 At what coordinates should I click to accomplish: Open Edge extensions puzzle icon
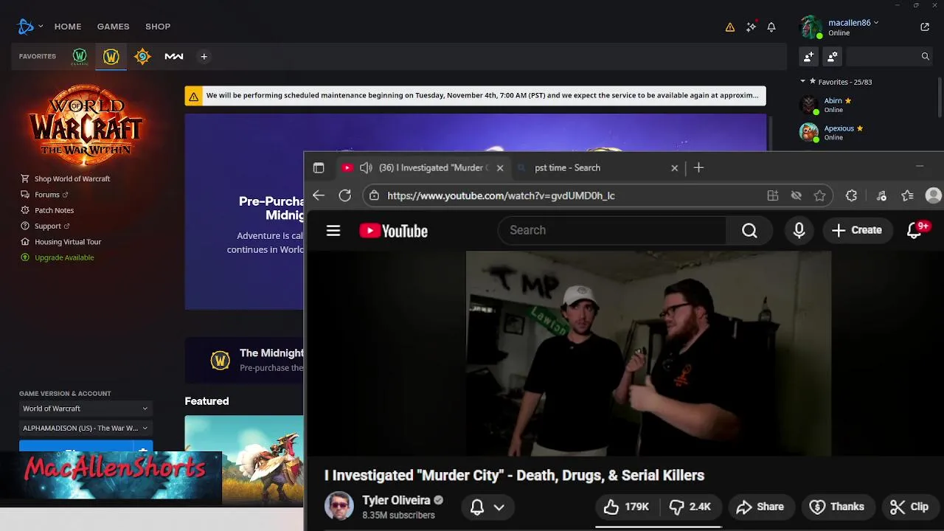click(851, 195)
